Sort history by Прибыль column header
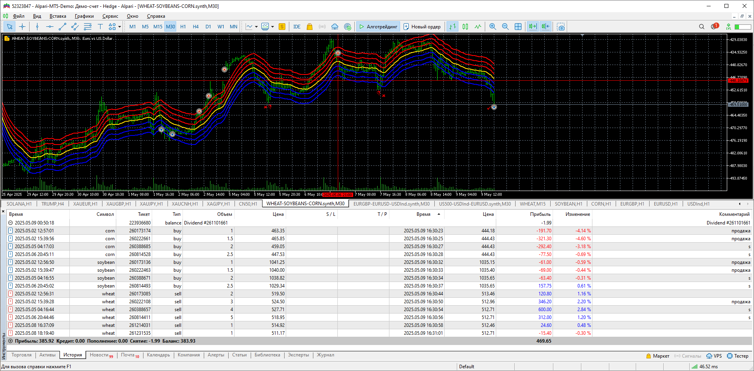The width and height of the screenshot is (754, 371). click(x=540, y=214)
